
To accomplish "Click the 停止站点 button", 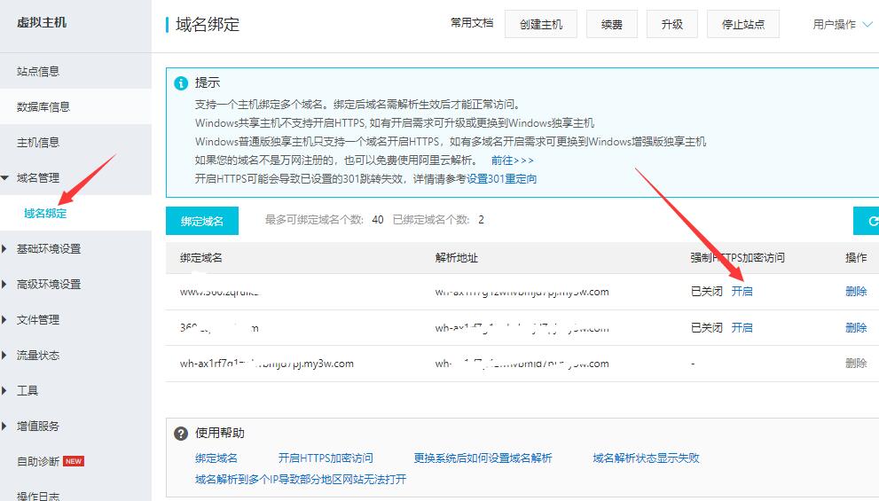I will [x=743, y=25].
